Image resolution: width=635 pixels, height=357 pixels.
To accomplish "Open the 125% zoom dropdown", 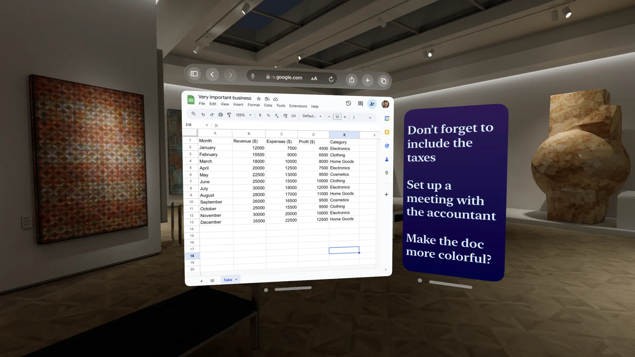I will 243,115.
